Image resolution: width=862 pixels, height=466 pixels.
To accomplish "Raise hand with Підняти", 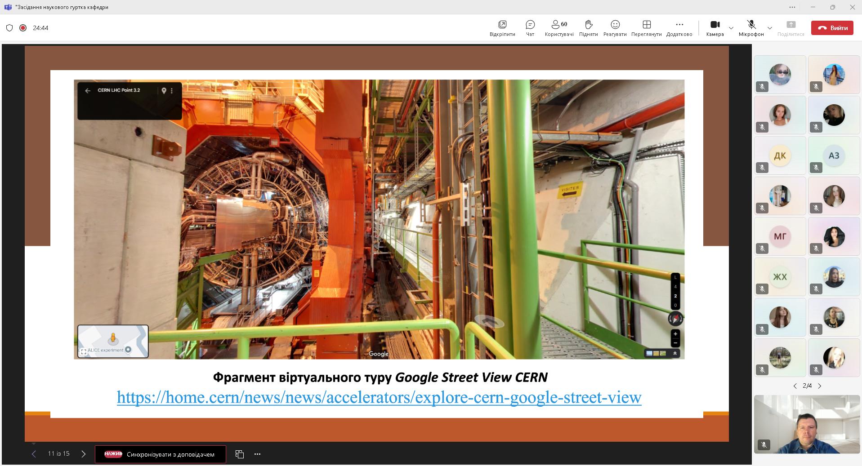I will click(x=588, y=28).
